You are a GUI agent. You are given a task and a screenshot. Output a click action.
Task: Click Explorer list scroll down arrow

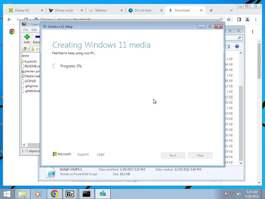click(241, 163)
